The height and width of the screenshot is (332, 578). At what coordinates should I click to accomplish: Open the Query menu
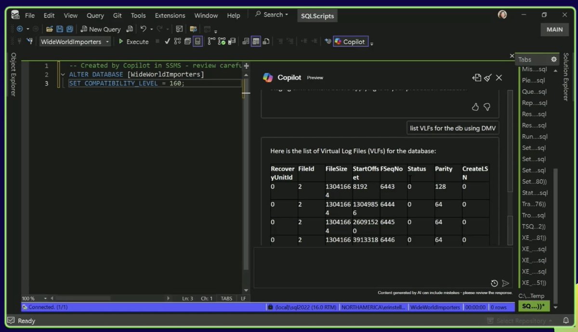[x=95, y=15]
